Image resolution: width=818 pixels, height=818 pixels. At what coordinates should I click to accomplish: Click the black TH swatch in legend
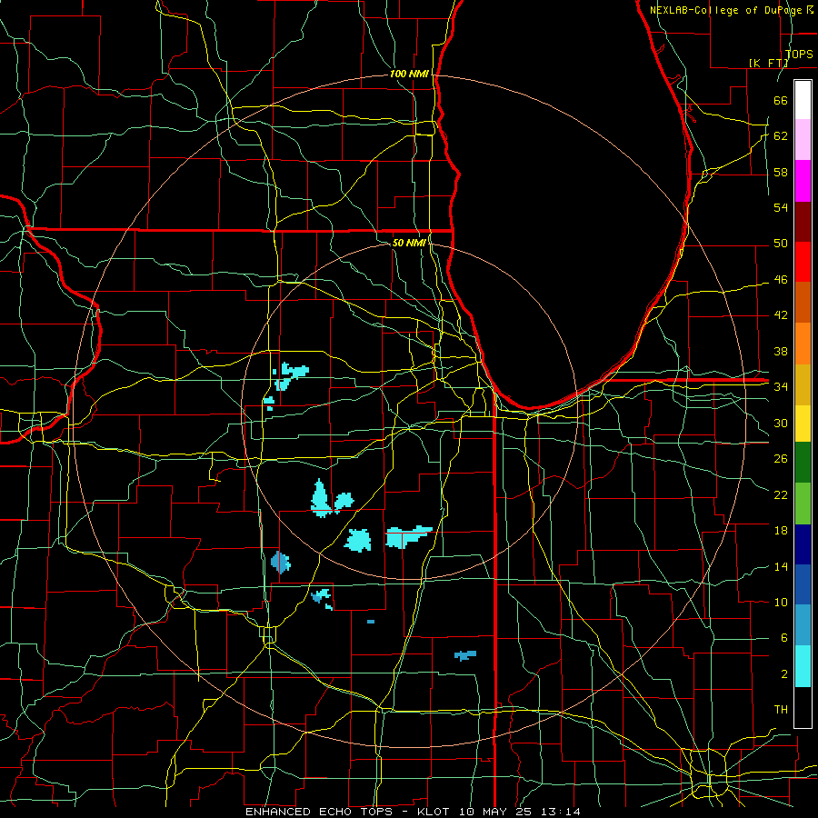pos(803,707)
